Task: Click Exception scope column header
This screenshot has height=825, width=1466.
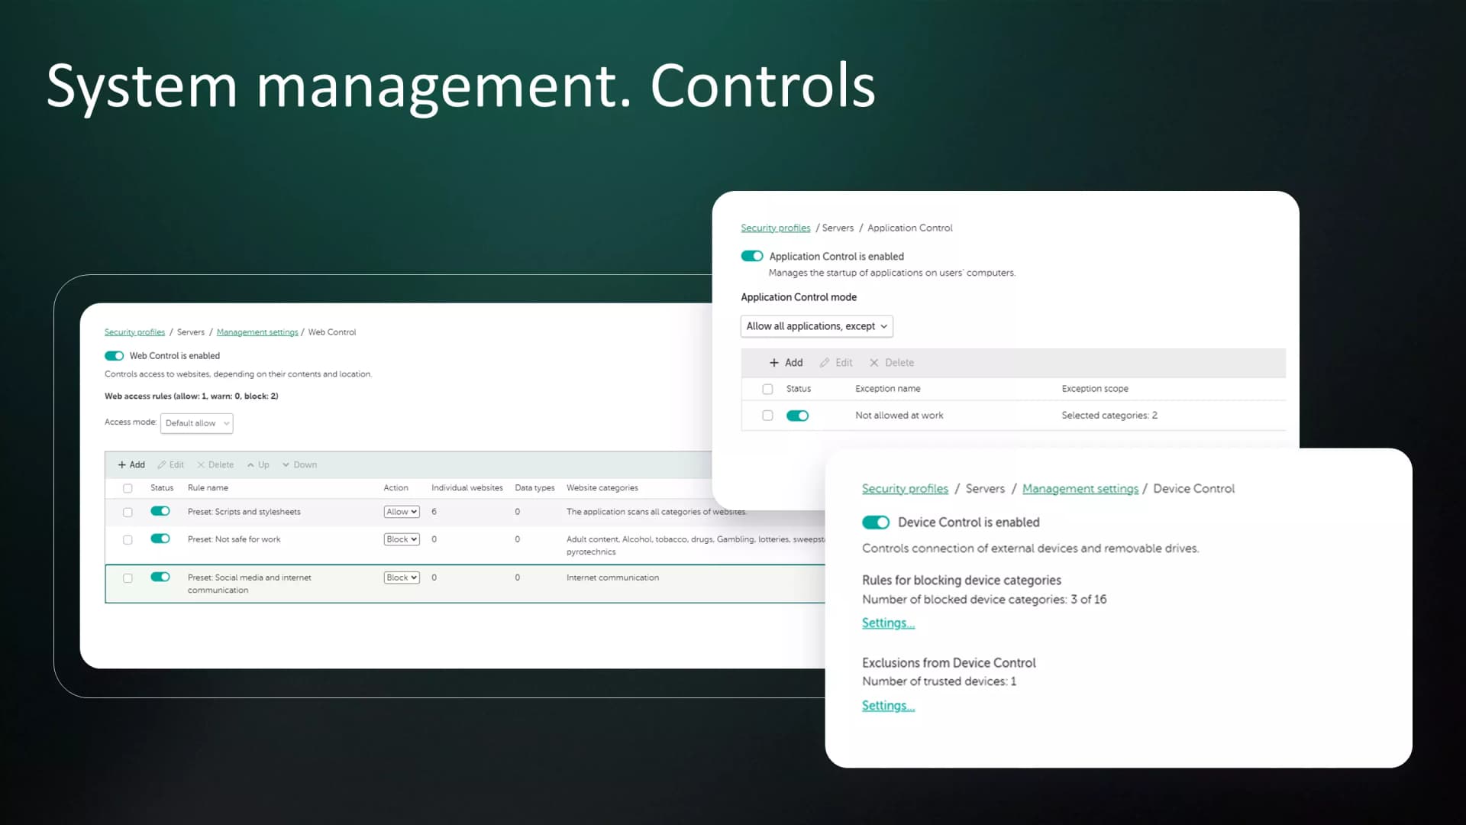Action: tap(1094, 389)
